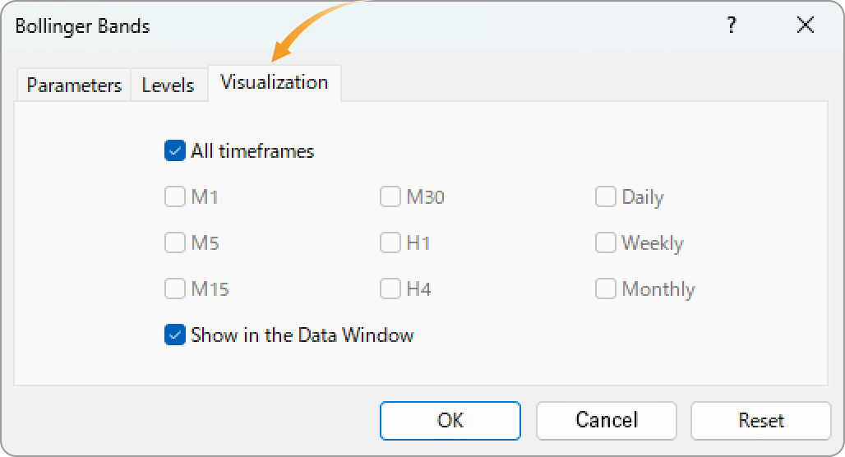Confirm settings with the OK button
The height and width of the screenshot is (457, 845).
point(450,420)
